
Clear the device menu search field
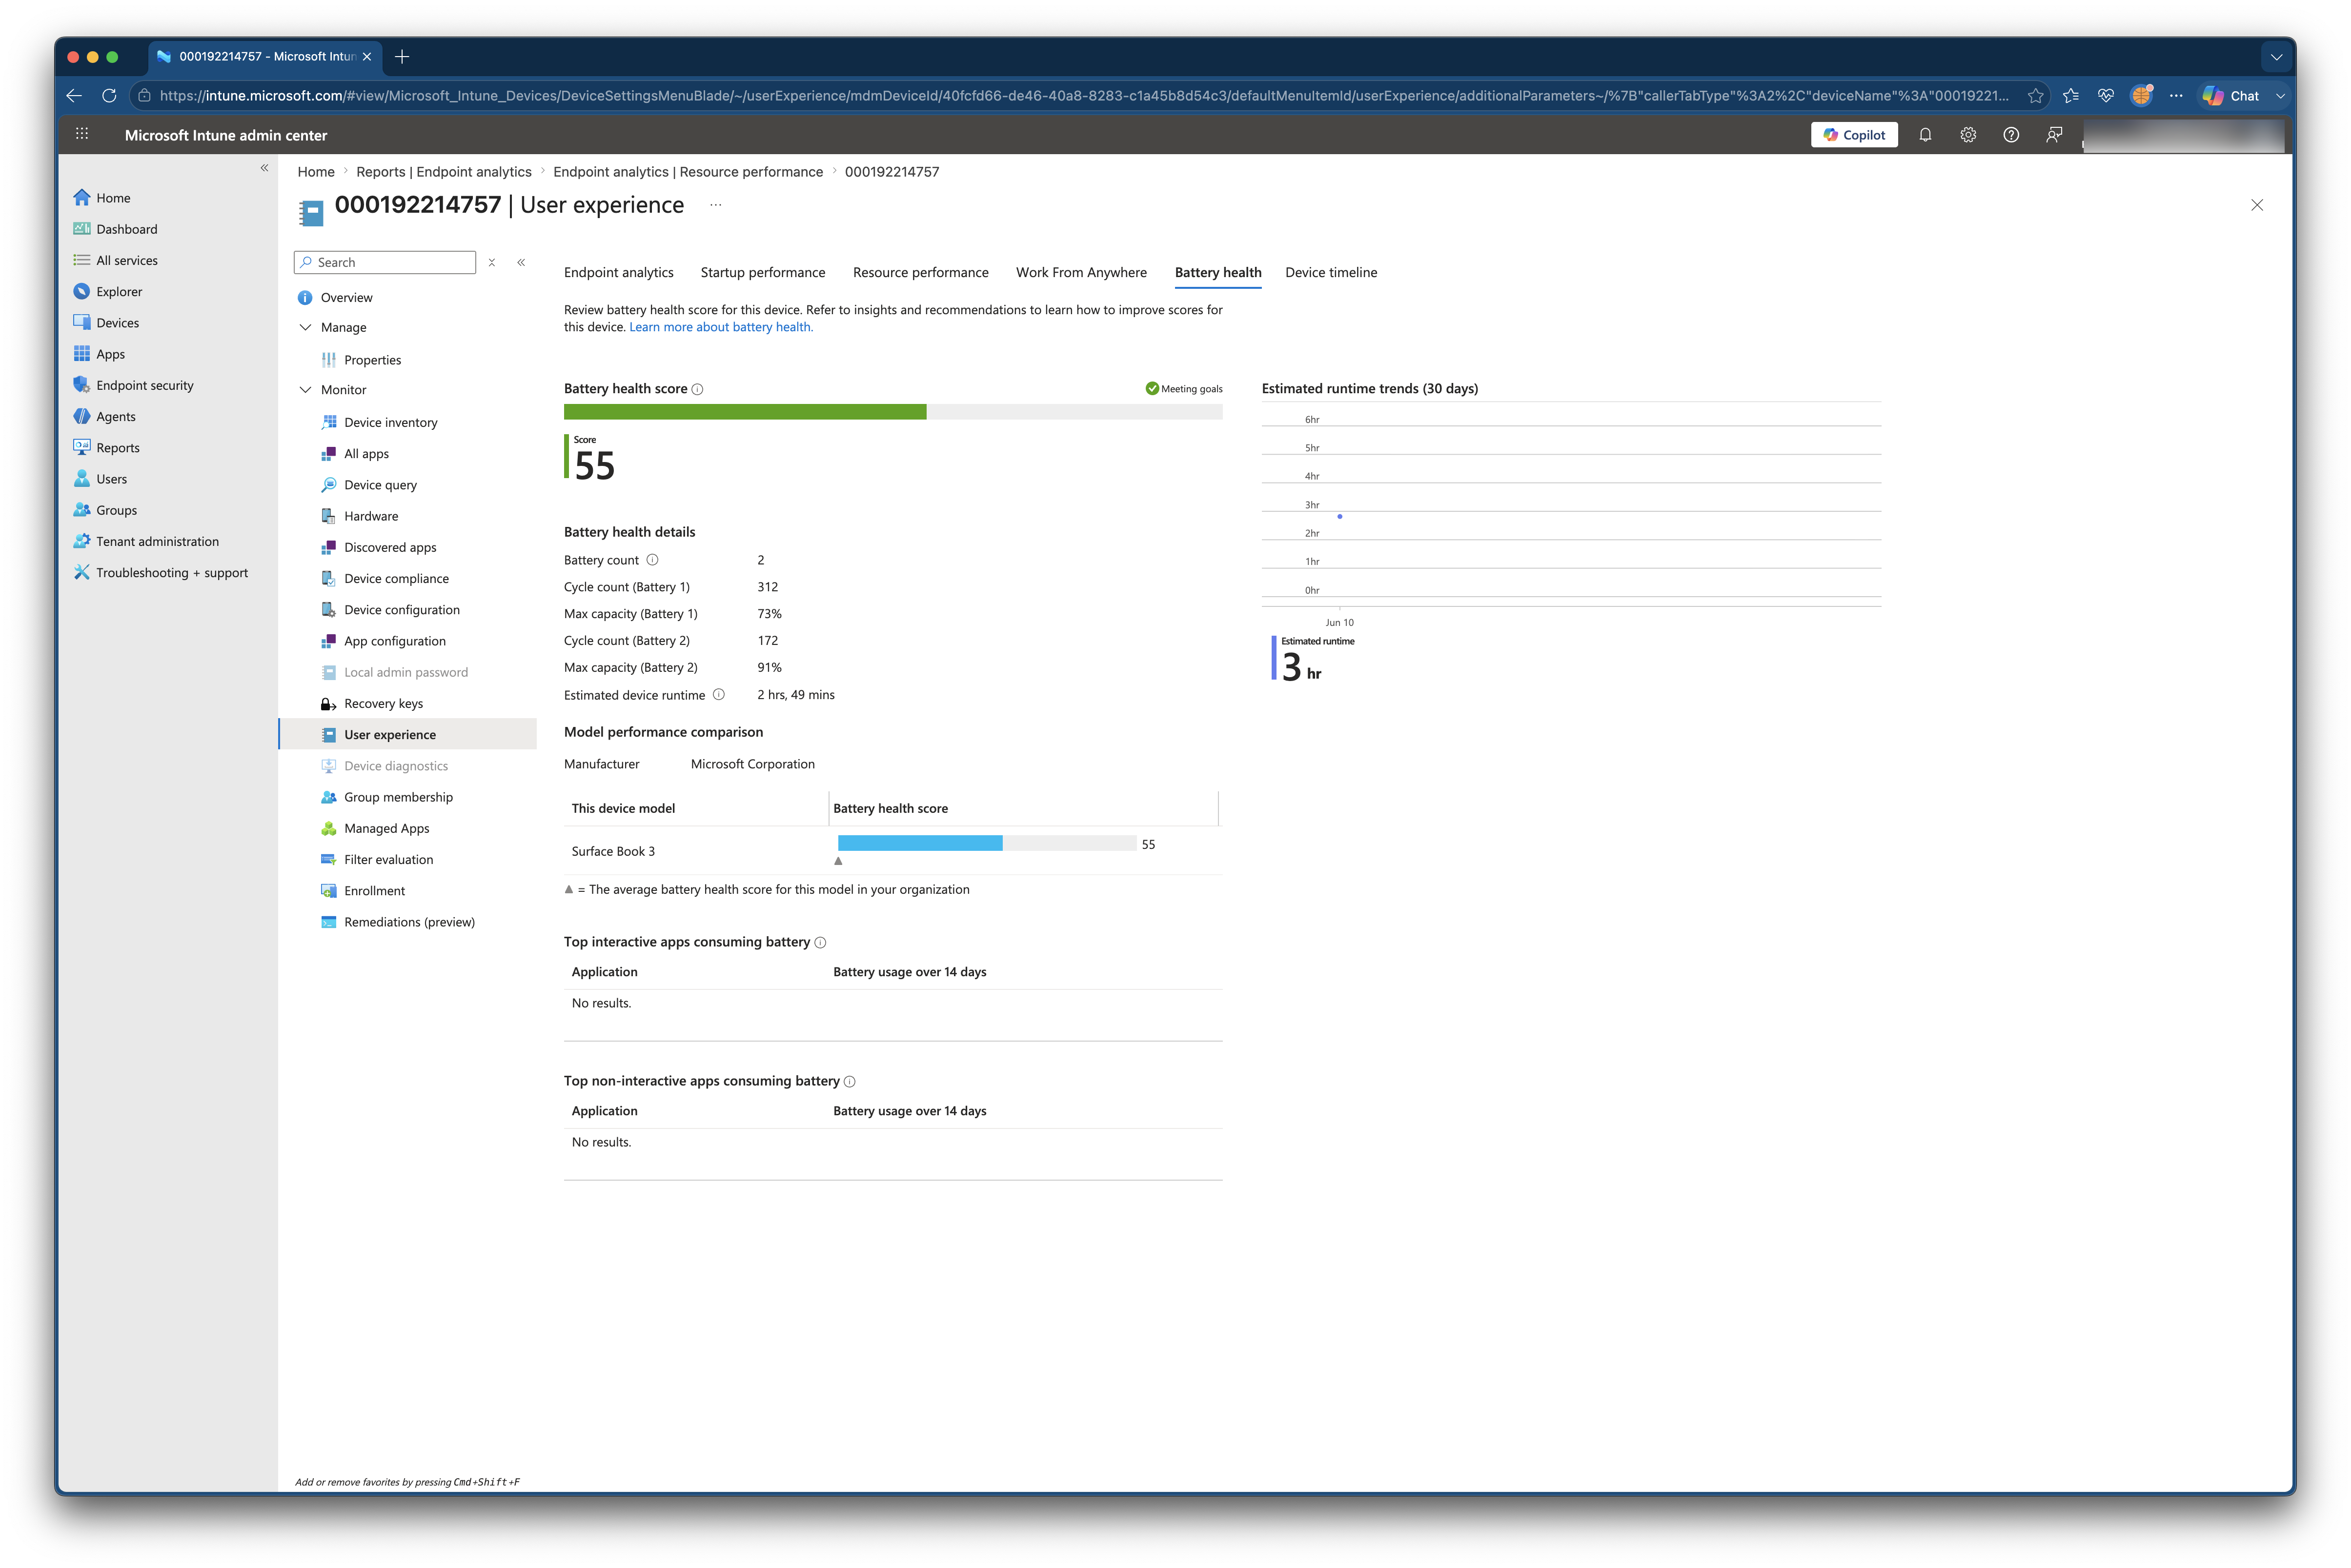click(492, 262)
